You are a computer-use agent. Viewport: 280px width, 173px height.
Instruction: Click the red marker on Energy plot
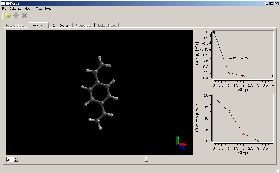coord(243,76)
